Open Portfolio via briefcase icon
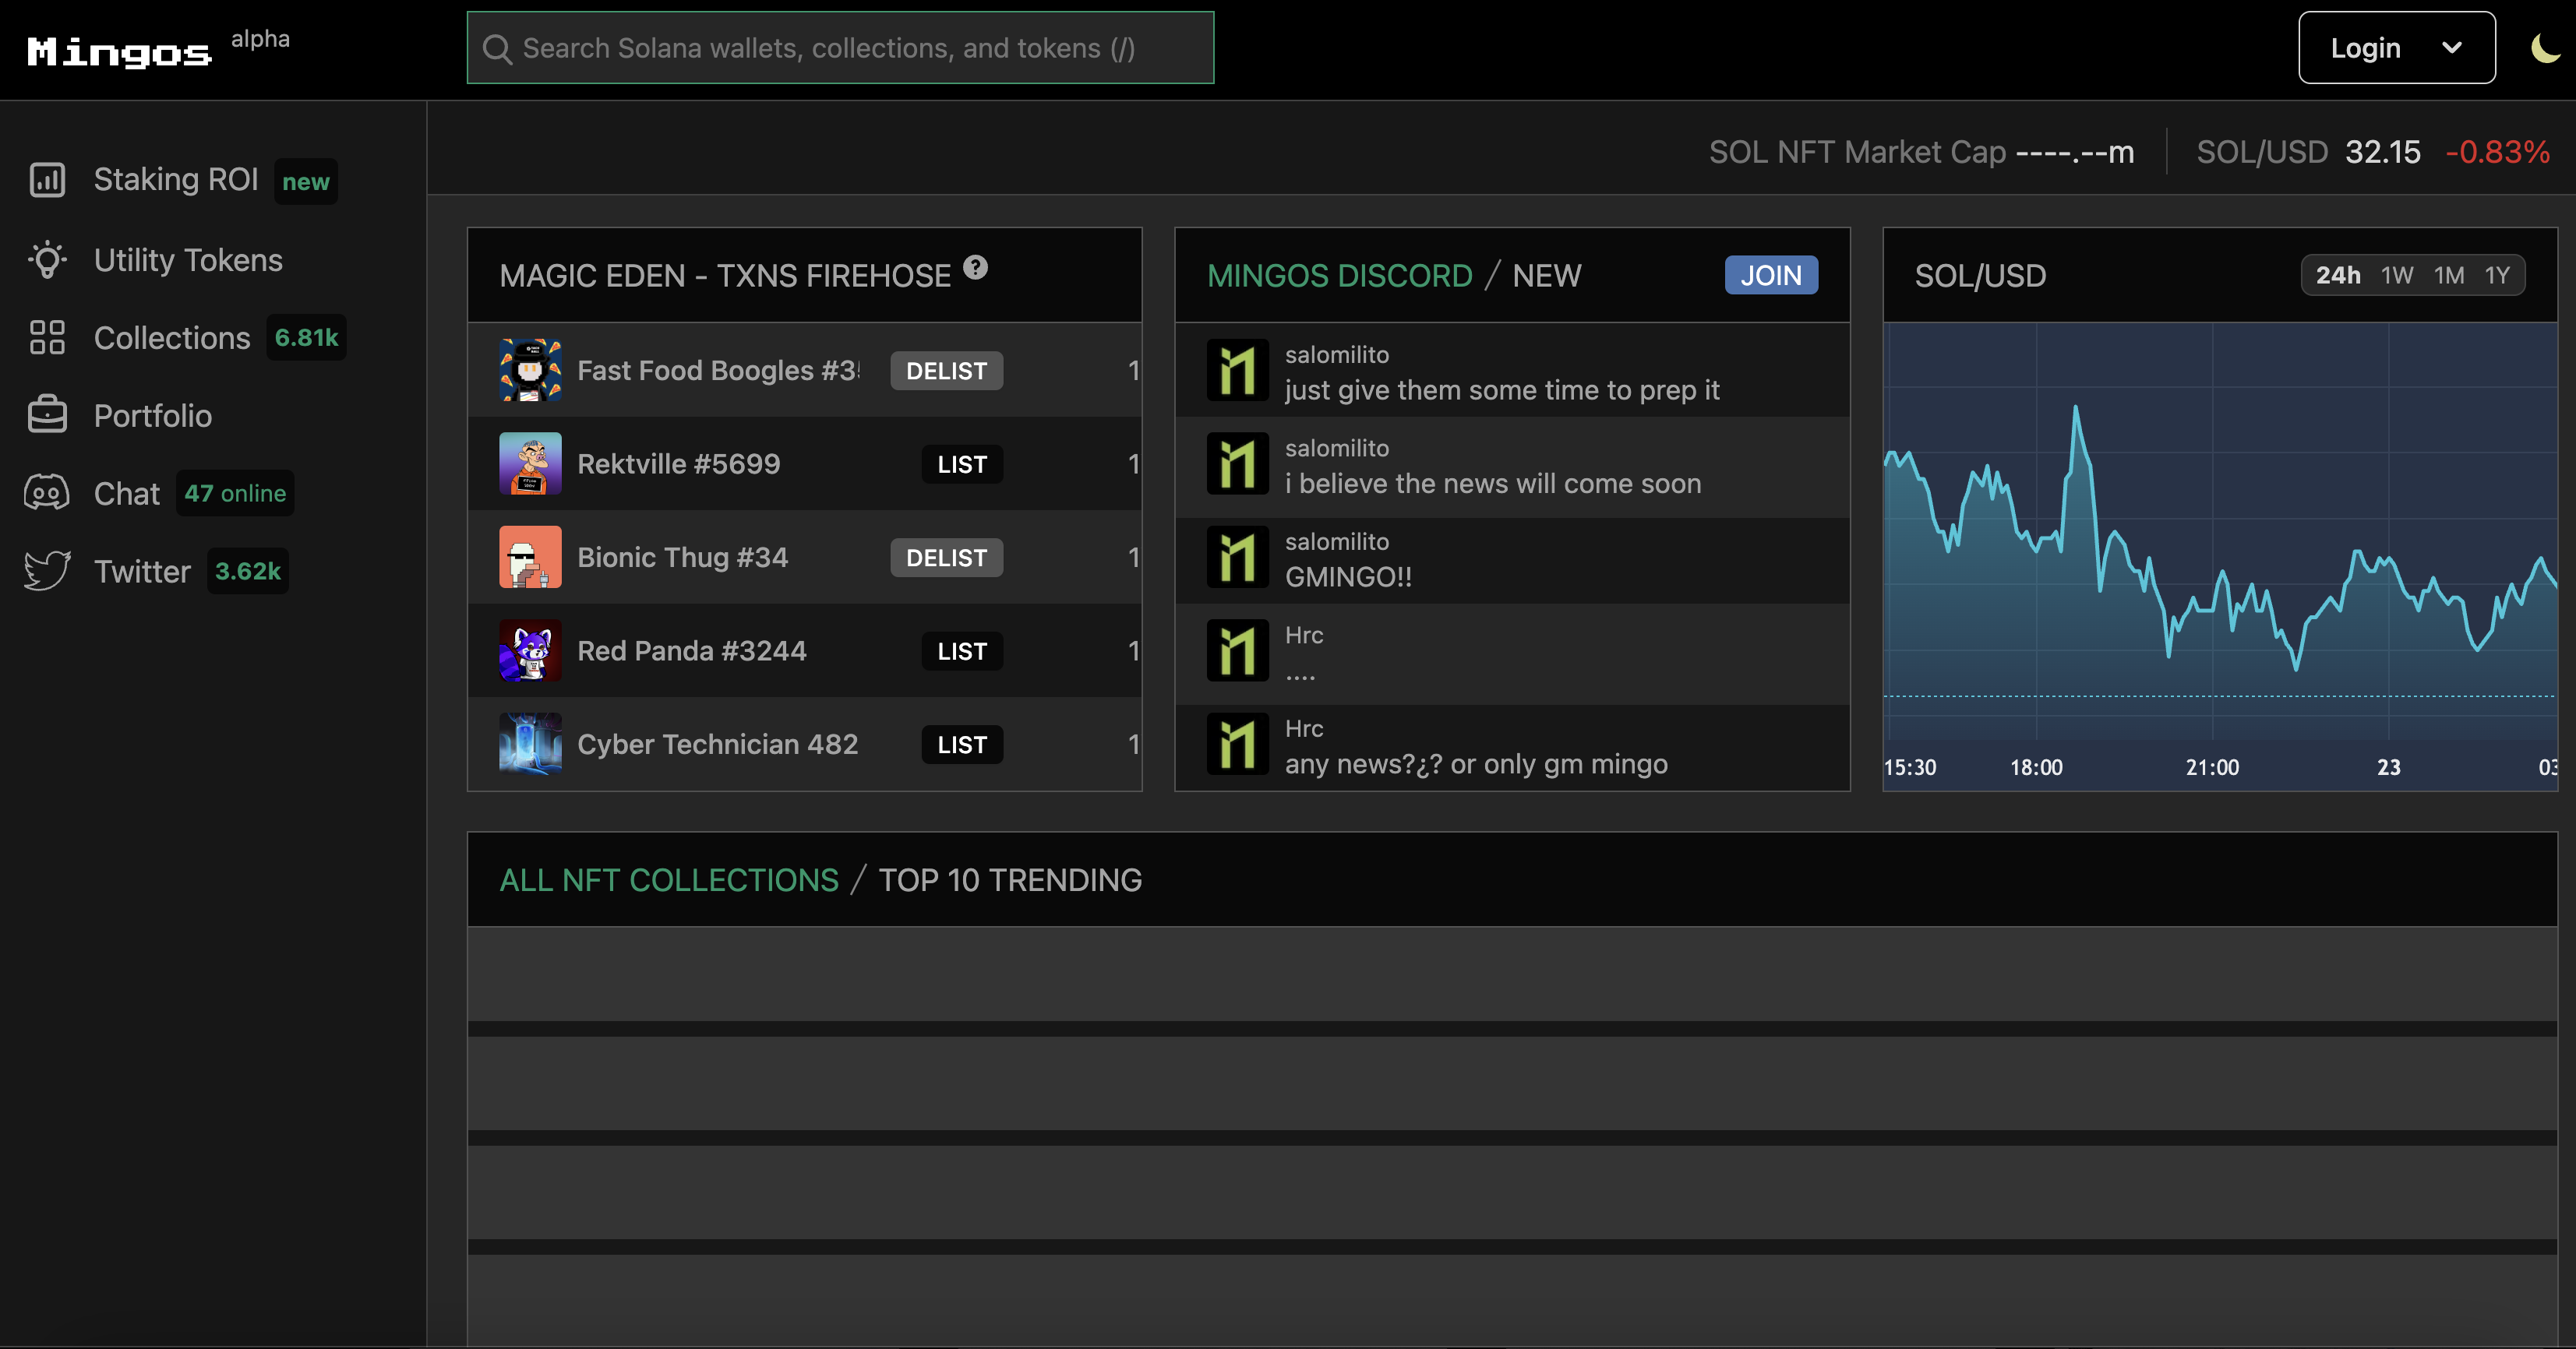This screenshot has height=1349, width=2576. pyautogui.click(x=47, y=416)
